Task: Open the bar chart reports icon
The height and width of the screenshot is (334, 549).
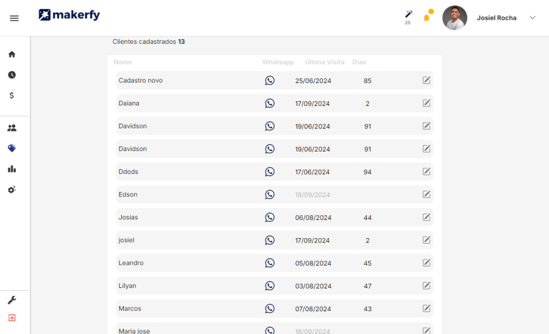Action: [12, 169]
